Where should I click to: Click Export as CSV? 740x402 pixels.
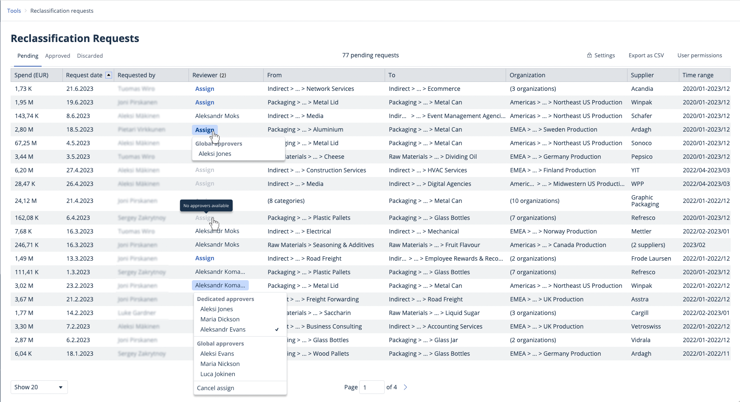click(x=646, y=56)
